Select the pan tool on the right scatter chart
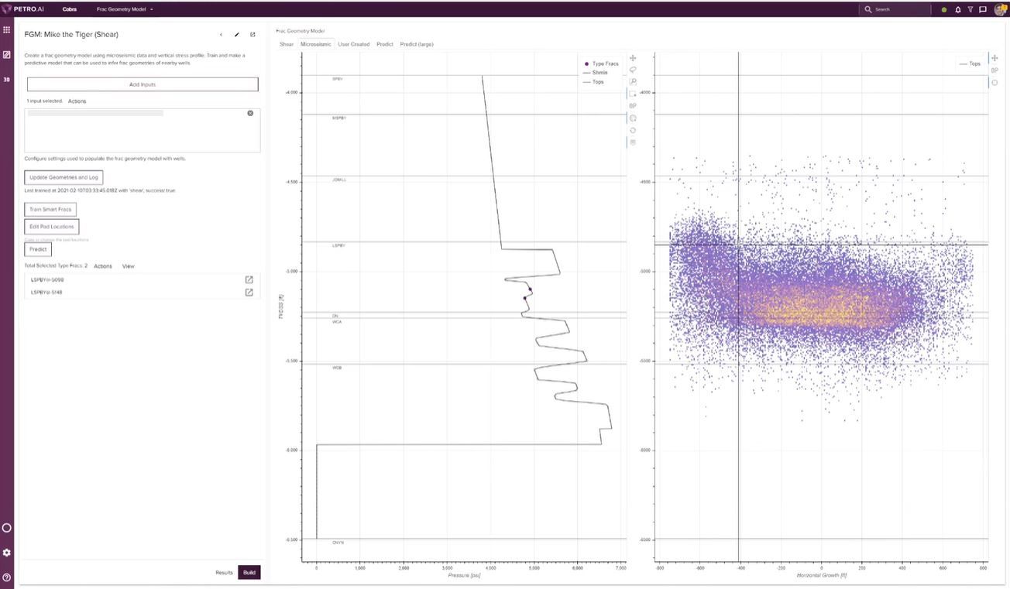Viewport: 1010px width, 589px height. [x=995, y=57]
